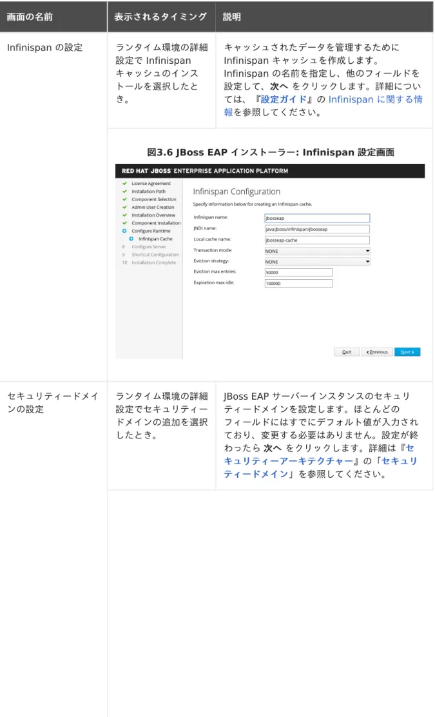This screenshot has width=435, height=717.
Task: Select the License Agreement step
Action: tap(151, 183)
